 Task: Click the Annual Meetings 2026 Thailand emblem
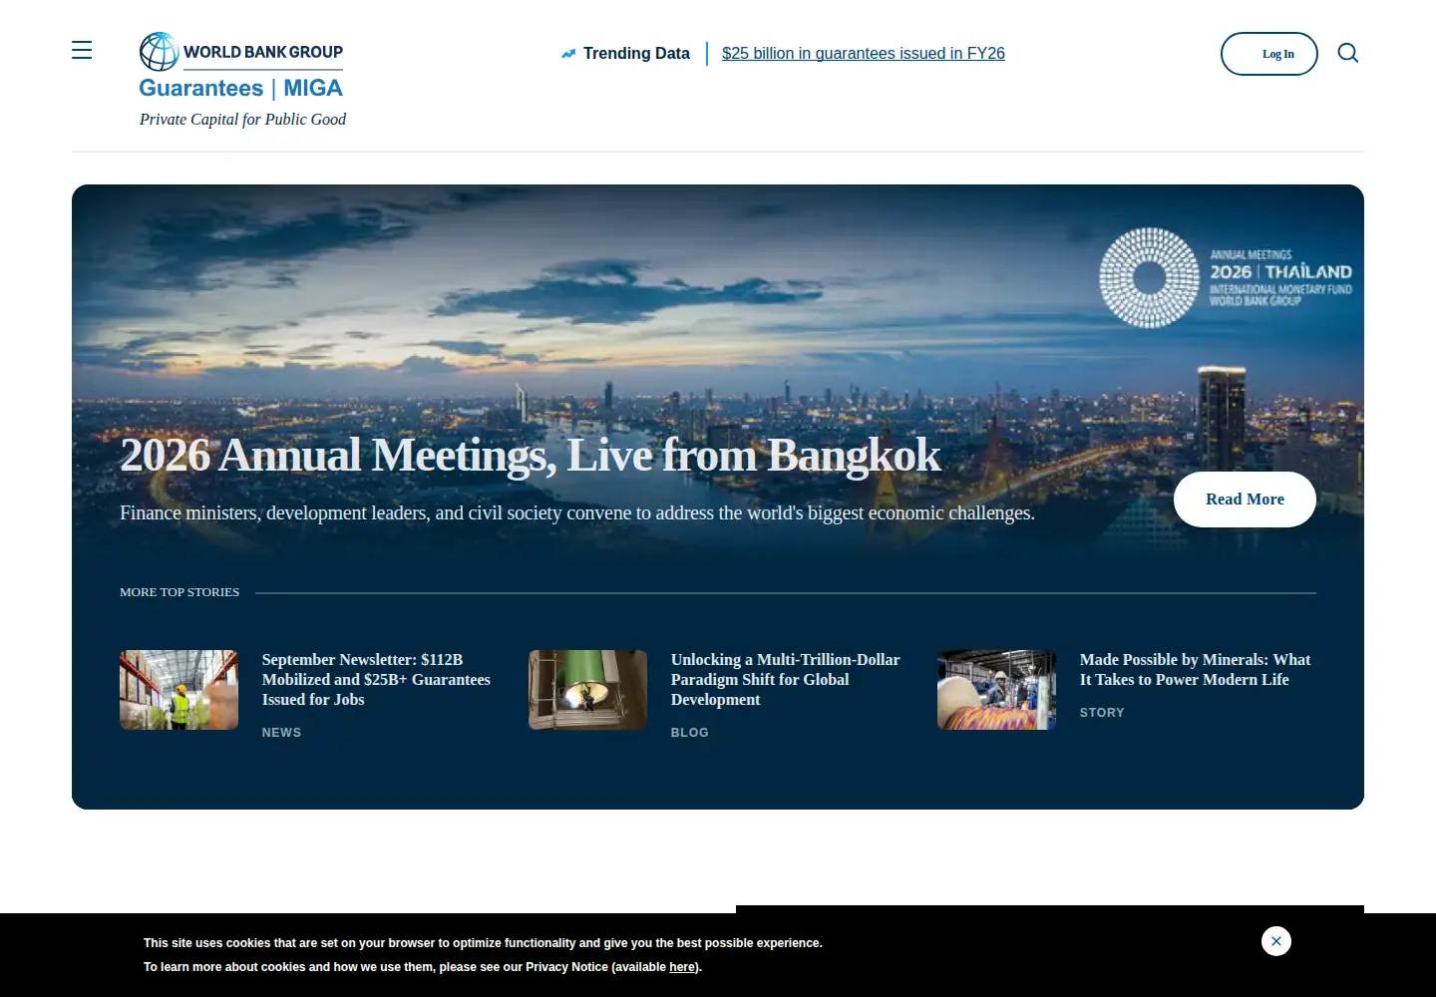[1226, 278]
